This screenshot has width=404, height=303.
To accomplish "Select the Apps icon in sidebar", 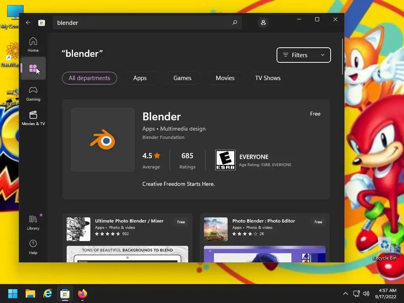I will click(33, 68).
